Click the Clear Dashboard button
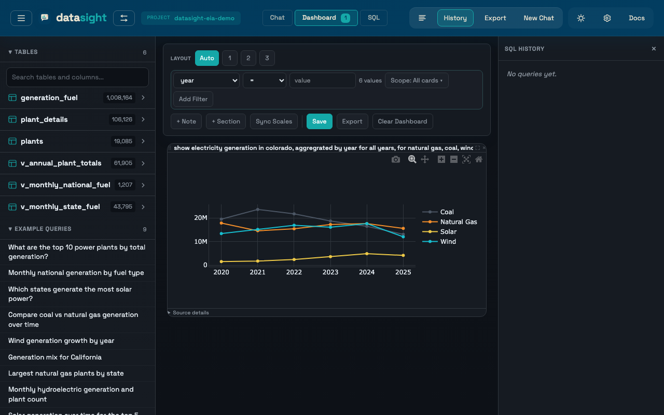This screenshot has width=664, height=415. [402, 121]
